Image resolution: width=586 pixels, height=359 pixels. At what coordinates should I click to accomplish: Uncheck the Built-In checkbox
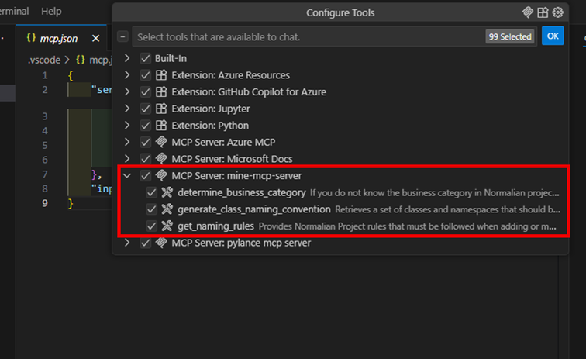click(145, 59)
